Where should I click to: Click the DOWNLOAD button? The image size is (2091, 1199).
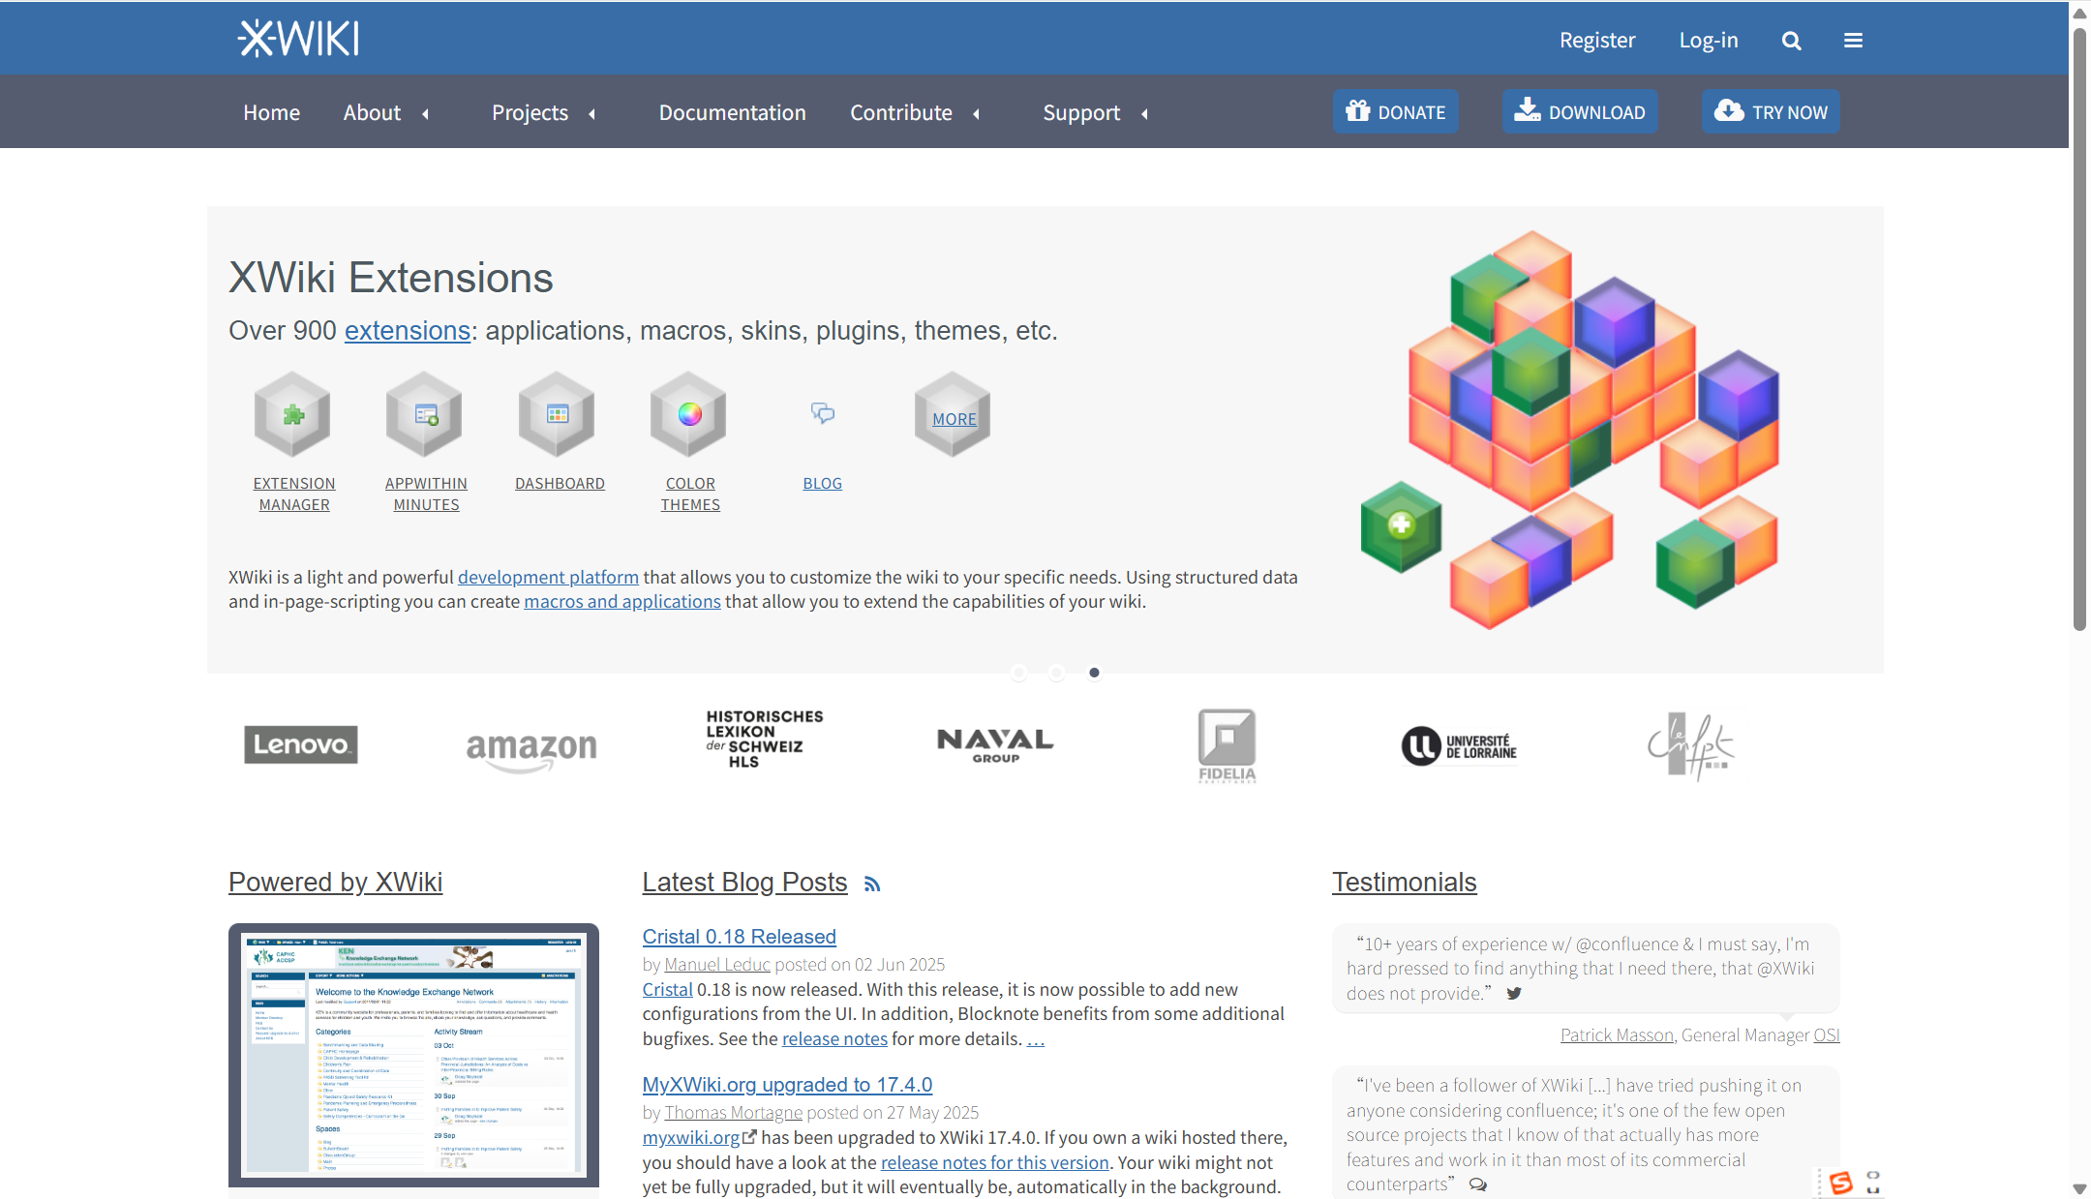tap(1579, 112)
